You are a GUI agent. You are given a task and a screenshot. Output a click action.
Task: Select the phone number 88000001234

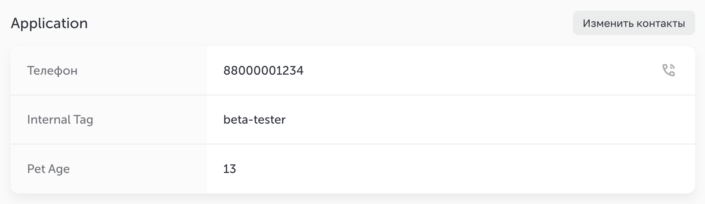(263, 71)
